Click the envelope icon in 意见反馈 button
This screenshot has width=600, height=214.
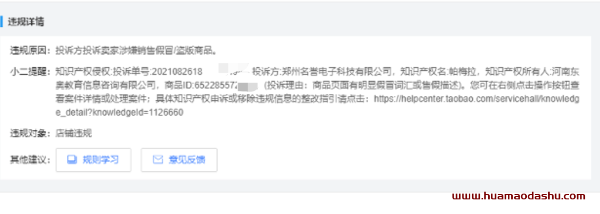tap(158, 160)
